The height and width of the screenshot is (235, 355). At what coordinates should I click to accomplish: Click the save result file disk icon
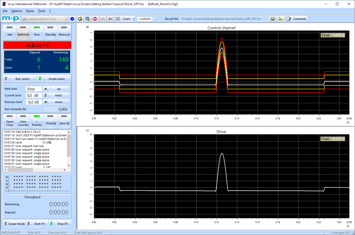coord(273,19)
